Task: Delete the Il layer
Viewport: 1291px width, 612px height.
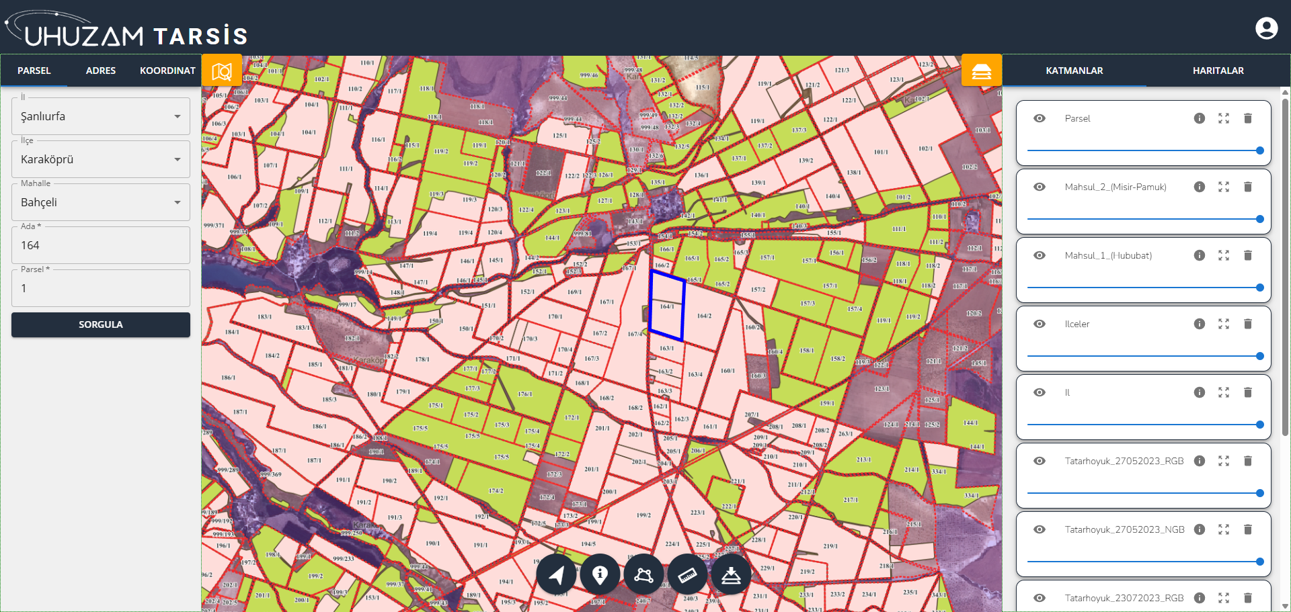Action: [1248, 392]
